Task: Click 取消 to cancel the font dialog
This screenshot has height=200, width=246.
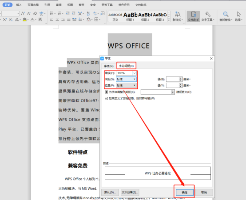Action: (204, 192)
